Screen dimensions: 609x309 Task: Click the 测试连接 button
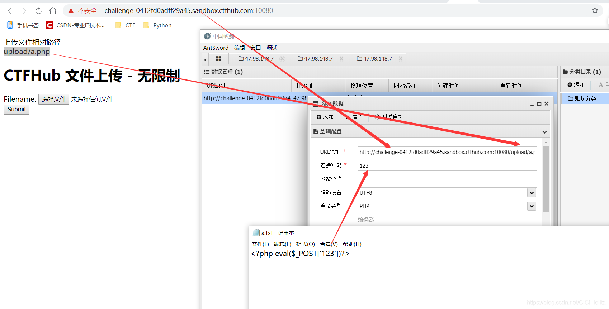pos(389,117)
